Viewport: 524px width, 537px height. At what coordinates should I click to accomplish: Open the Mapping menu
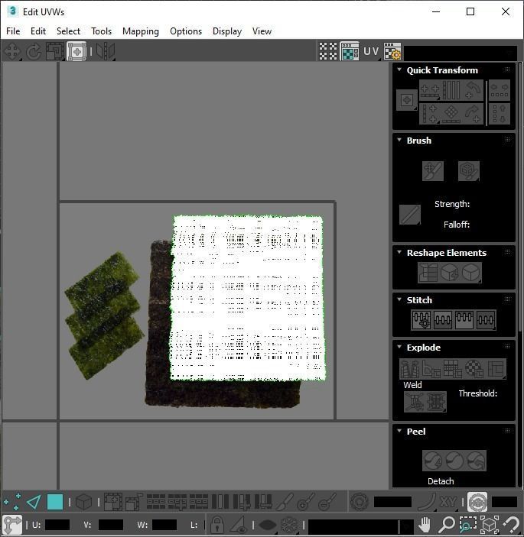pos(141,31)
